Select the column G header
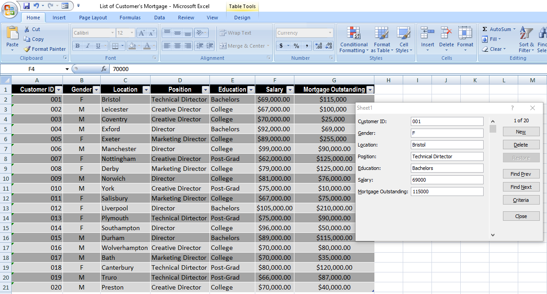The height and width of the screenshot is (294, 547). pos(334,80)
